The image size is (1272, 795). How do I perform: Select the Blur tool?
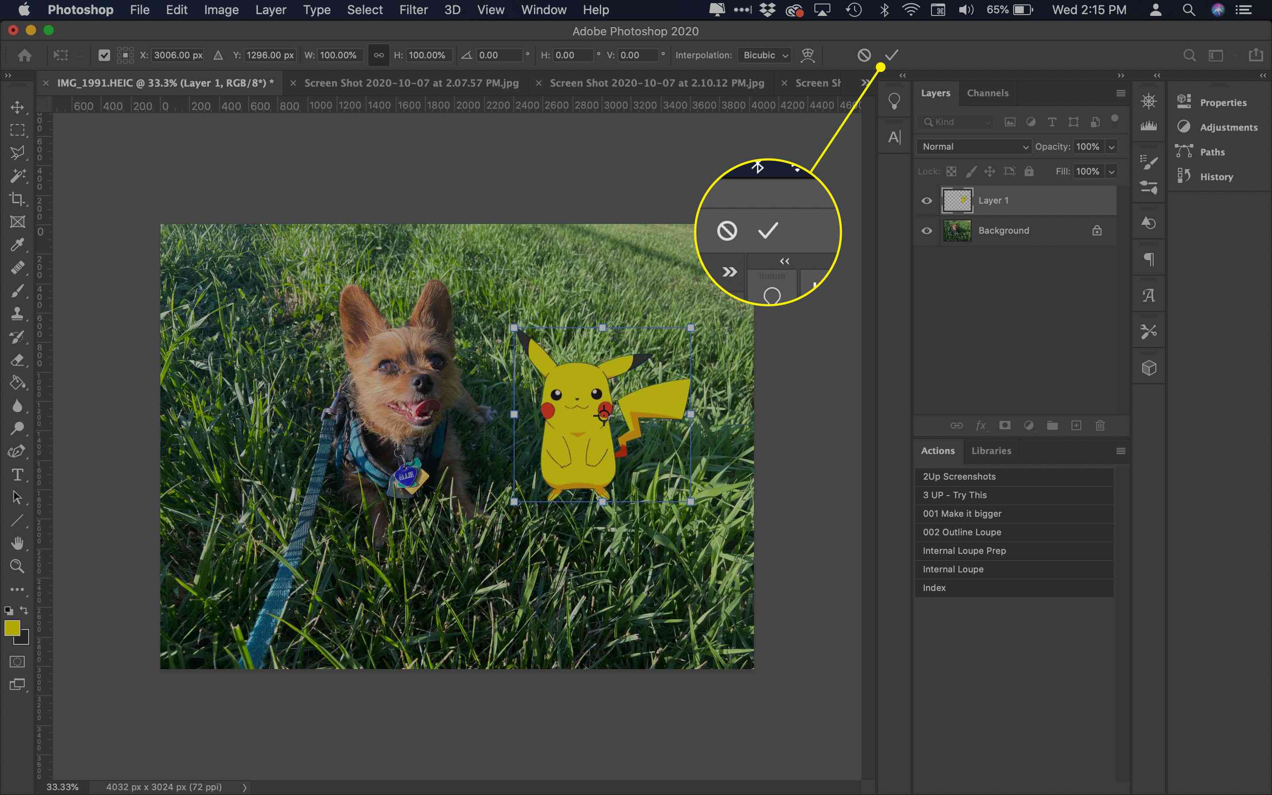(17, 406)
